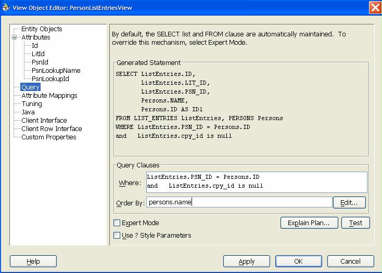
Task: Click the View Object Editor title bar icon
Action: click(x=6, y=7)
